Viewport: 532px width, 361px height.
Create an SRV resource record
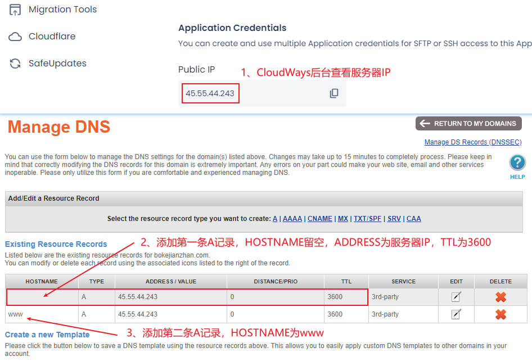(x=394, y=219)
